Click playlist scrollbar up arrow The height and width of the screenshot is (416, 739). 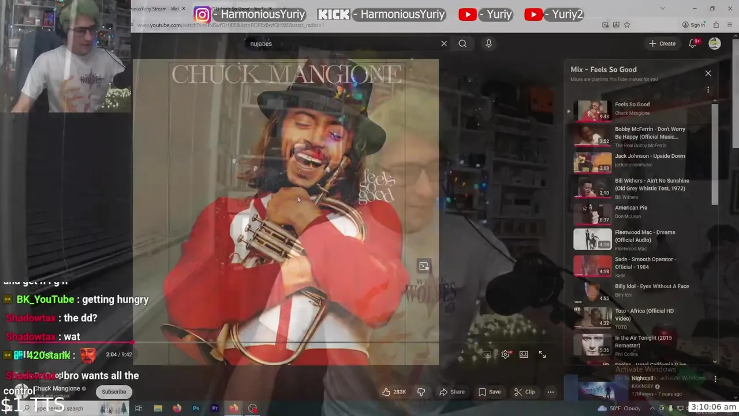(715, 101)
